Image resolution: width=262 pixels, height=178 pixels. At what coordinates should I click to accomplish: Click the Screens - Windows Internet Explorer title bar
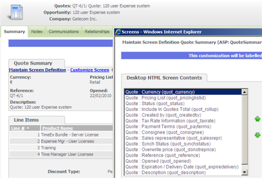pyautogui.click(x=188, y=32)
